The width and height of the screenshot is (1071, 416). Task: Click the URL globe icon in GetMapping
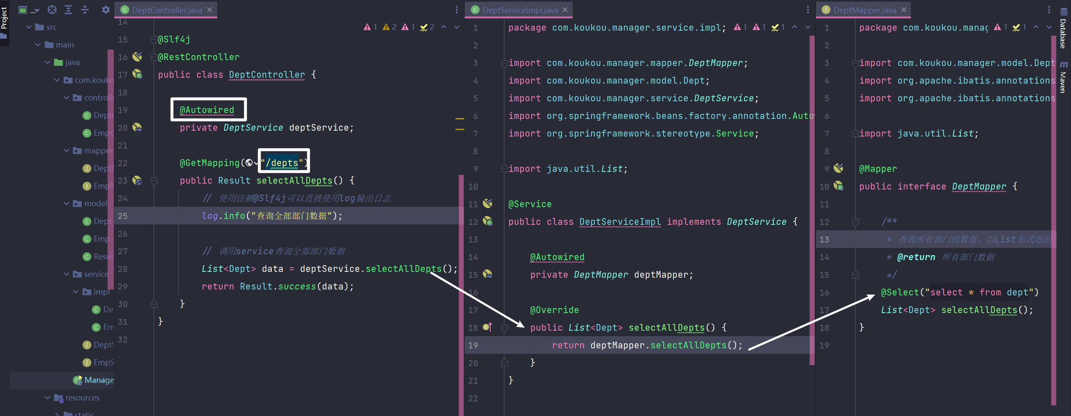250,163
